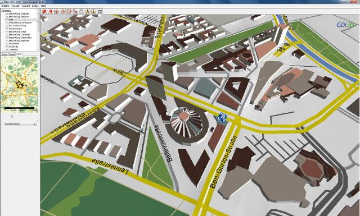Toggle the Öffentliche Einrichtungen layer checkbox
Viewport: 360px width, 216px height.
pos(7,22)
